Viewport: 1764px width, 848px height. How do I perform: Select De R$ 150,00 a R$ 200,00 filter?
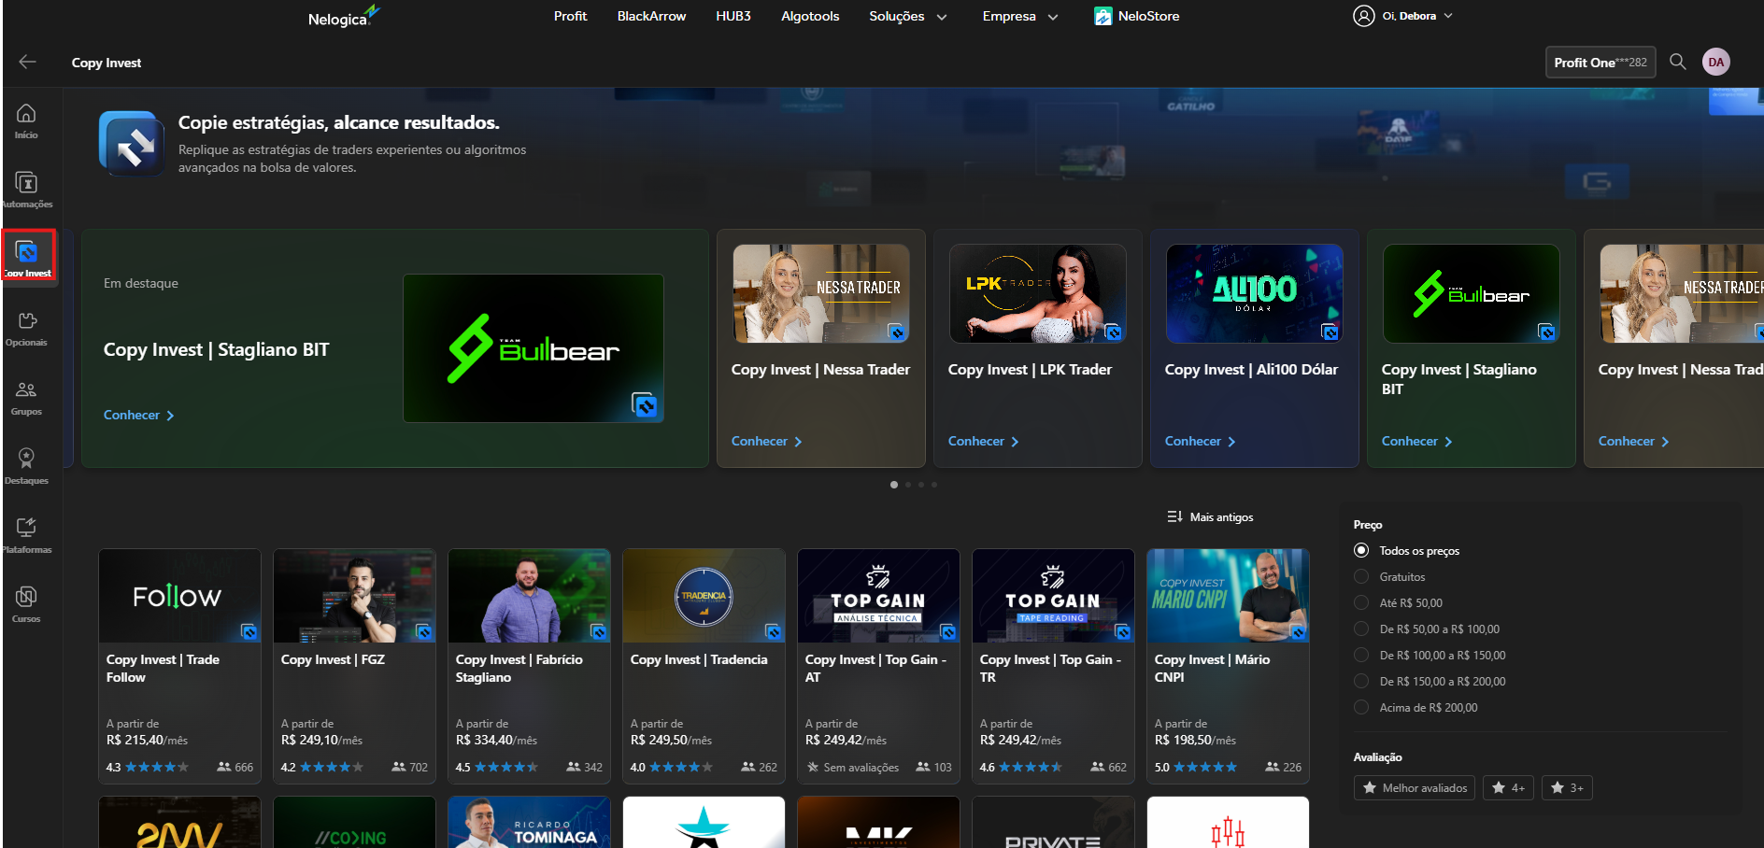tap(1361, 681)
